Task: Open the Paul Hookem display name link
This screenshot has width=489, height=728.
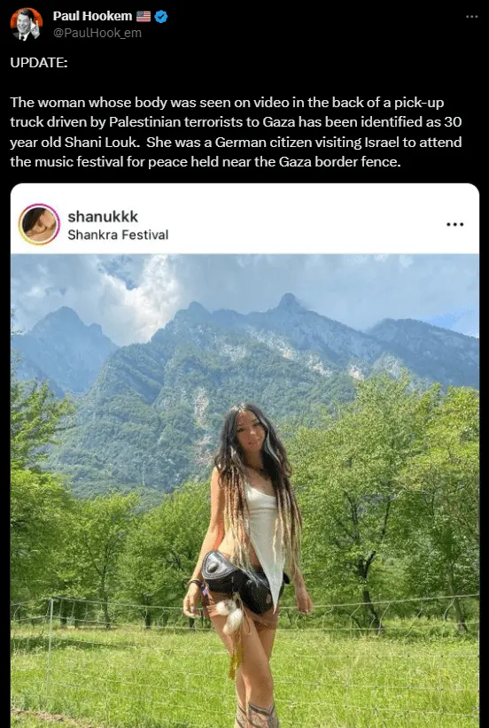Action: [x=92, y=16]
